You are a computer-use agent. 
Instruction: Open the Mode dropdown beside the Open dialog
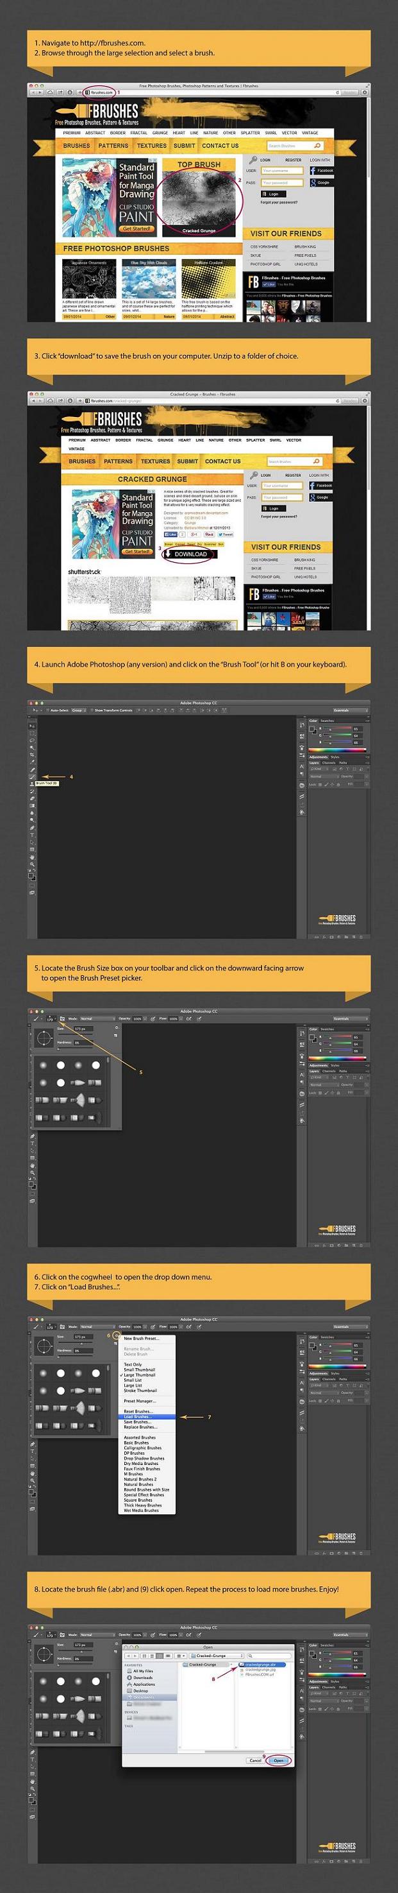(97, 1636)
